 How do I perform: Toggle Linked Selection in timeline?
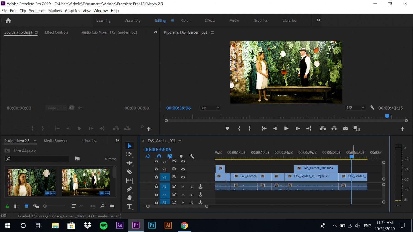coord(170,156)
